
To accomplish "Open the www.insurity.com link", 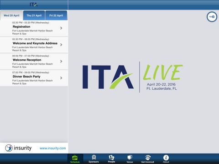I will (53, 148).
